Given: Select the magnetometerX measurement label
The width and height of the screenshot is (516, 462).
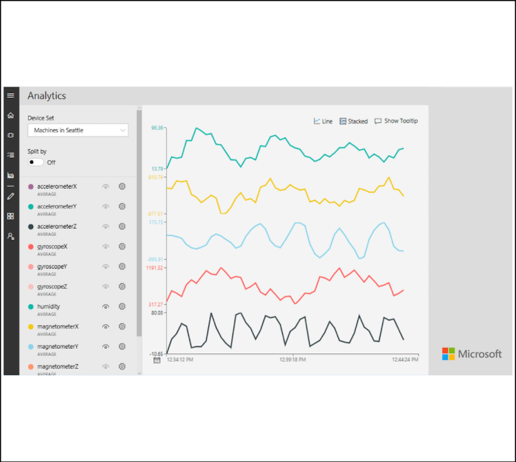Looking at the screenshot, I should click(58, 326).
